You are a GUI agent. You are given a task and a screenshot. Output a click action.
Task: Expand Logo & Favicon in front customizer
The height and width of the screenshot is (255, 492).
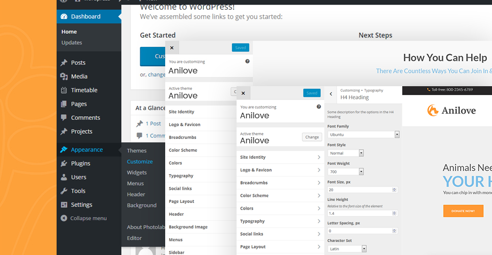[280, 170]
